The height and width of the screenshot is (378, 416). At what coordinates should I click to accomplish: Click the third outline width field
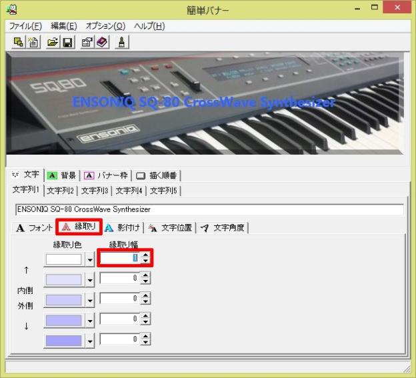click(119, 299)
